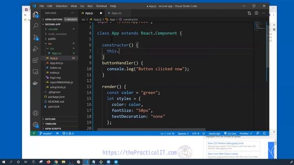
Task: Collapse the css folder
Action: (x=60, y=49)
